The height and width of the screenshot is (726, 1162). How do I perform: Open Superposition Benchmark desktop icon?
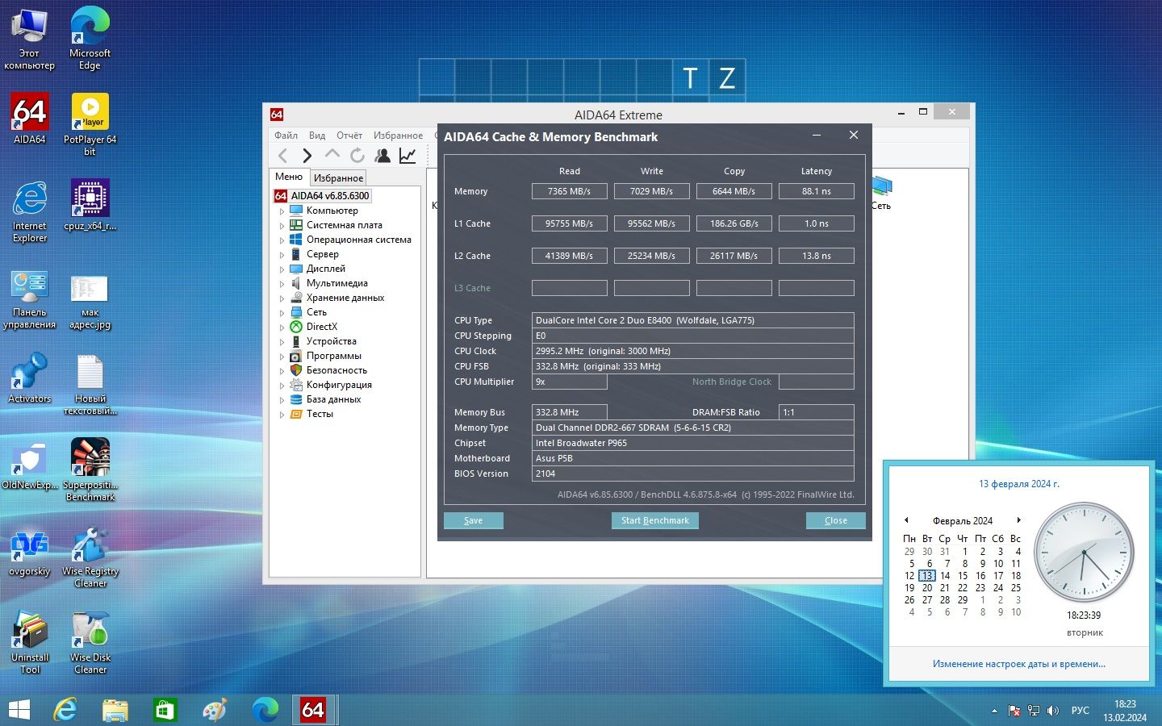pos(90,469)
